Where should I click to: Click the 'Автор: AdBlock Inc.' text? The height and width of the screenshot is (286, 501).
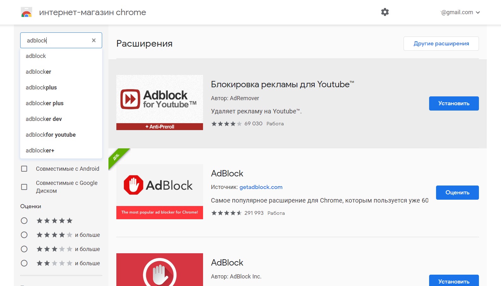(x=236, y=277)
